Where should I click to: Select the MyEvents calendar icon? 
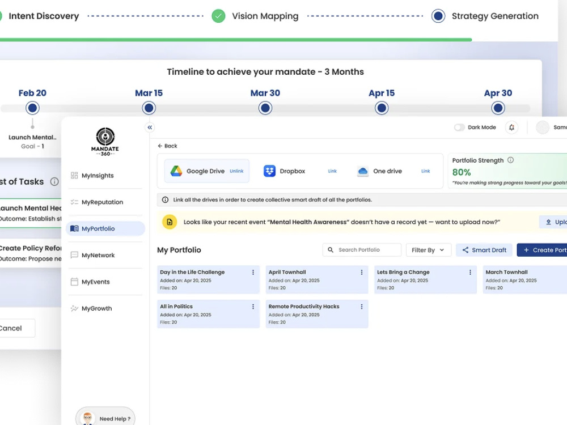[x=74, y=282]
